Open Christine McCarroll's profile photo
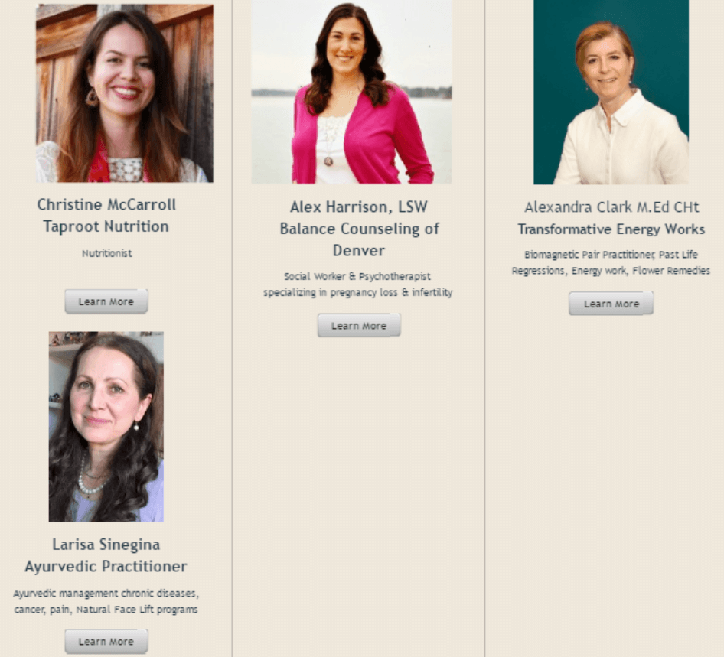724x657 pixels. (x=125, y=93)
